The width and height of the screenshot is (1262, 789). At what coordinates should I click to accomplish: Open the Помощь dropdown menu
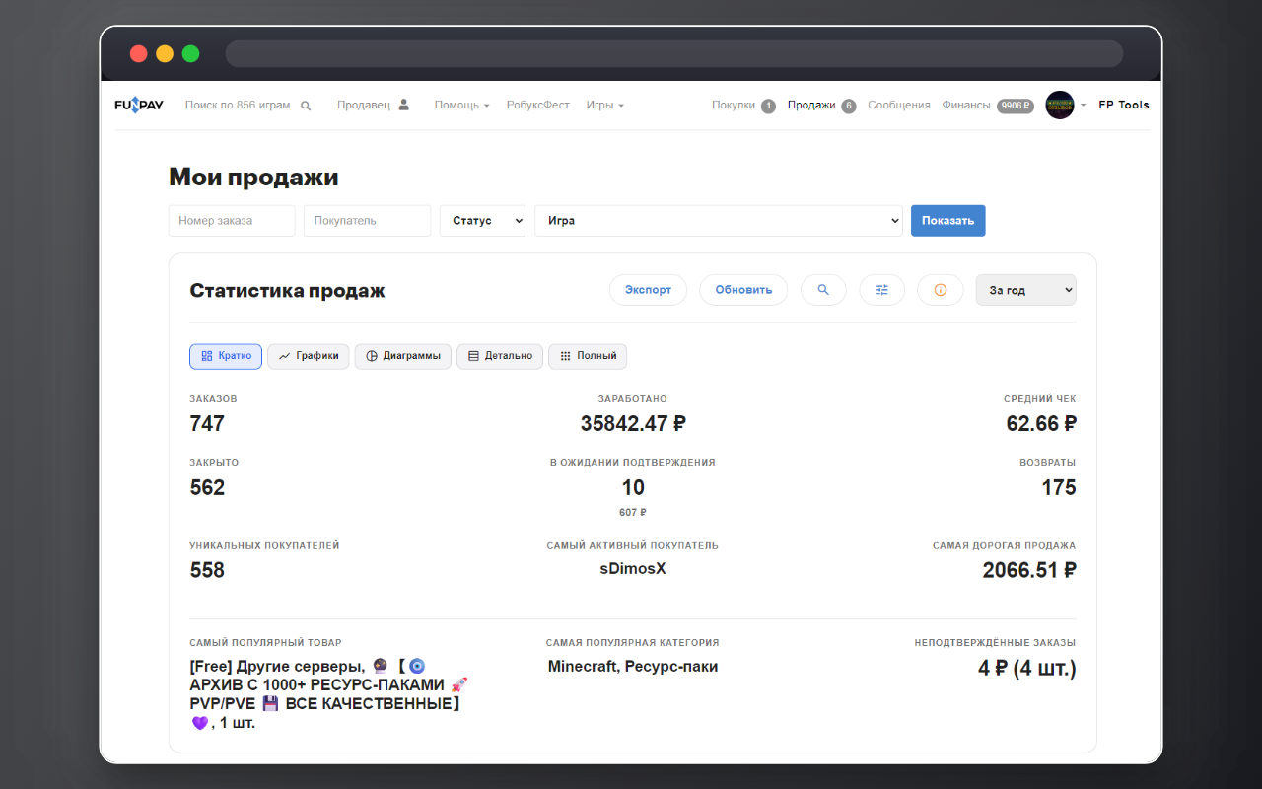point(461,105)
